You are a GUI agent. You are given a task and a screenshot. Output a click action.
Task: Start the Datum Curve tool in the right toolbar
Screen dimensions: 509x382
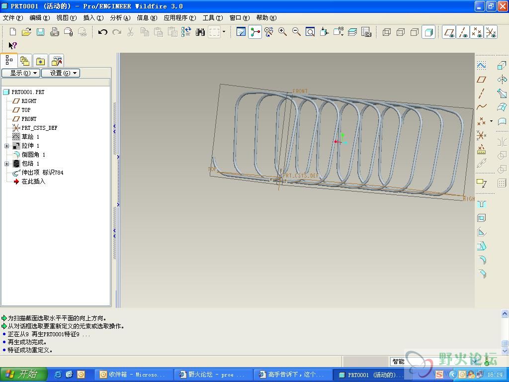pyautogui.click(x=481, y=107)
